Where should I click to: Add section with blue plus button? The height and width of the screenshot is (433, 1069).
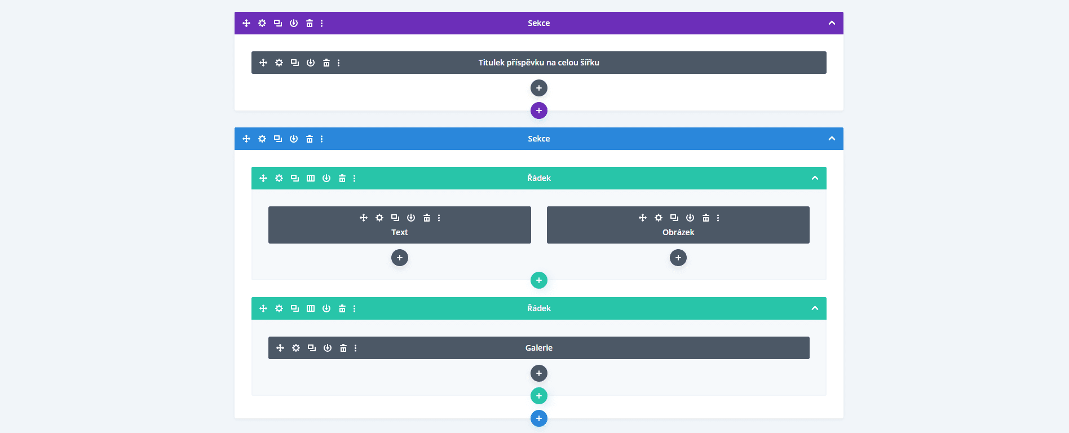tap(539, 418)
